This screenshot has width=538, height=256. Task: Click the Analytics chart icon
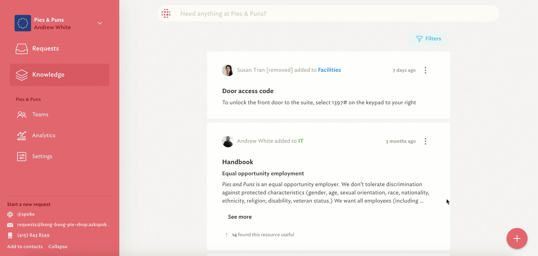coord(22,136)
